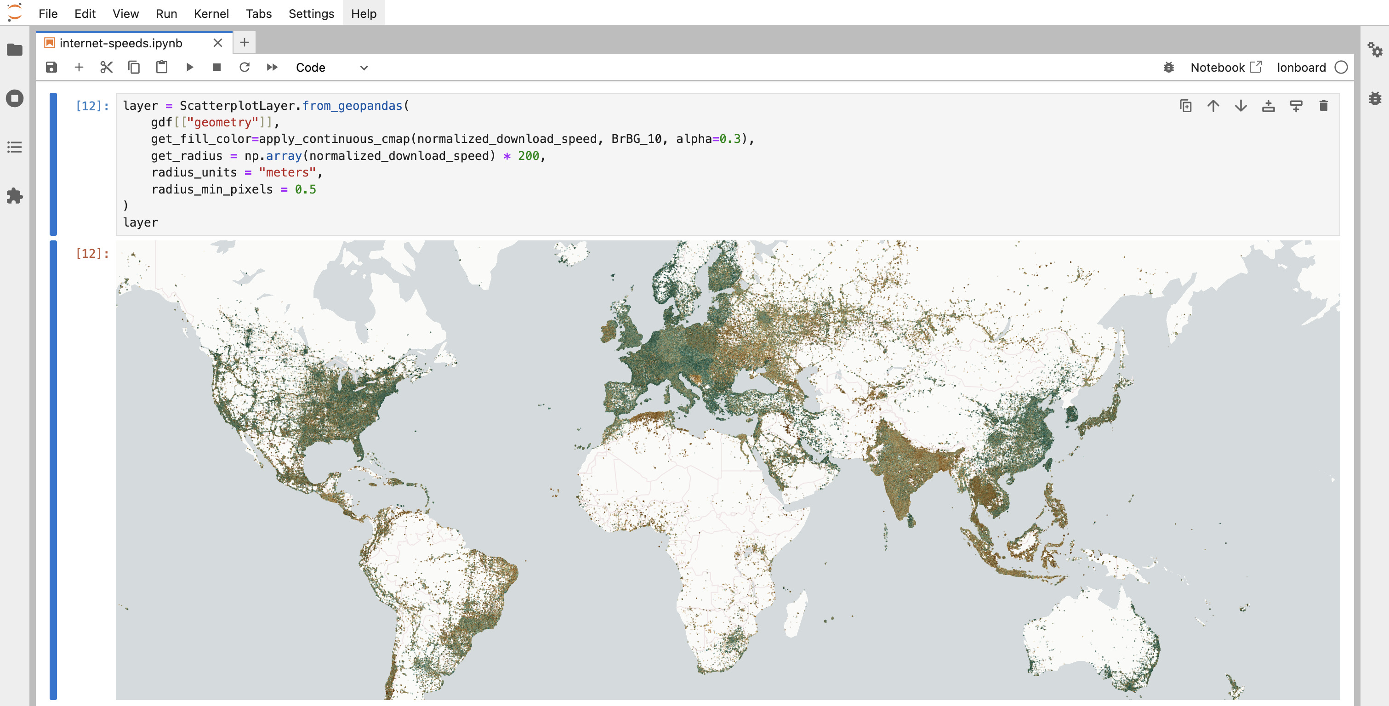Open the extension manager puzzle icon
The height and width of the screenshot is (706, 1389).
pos(15,196)
